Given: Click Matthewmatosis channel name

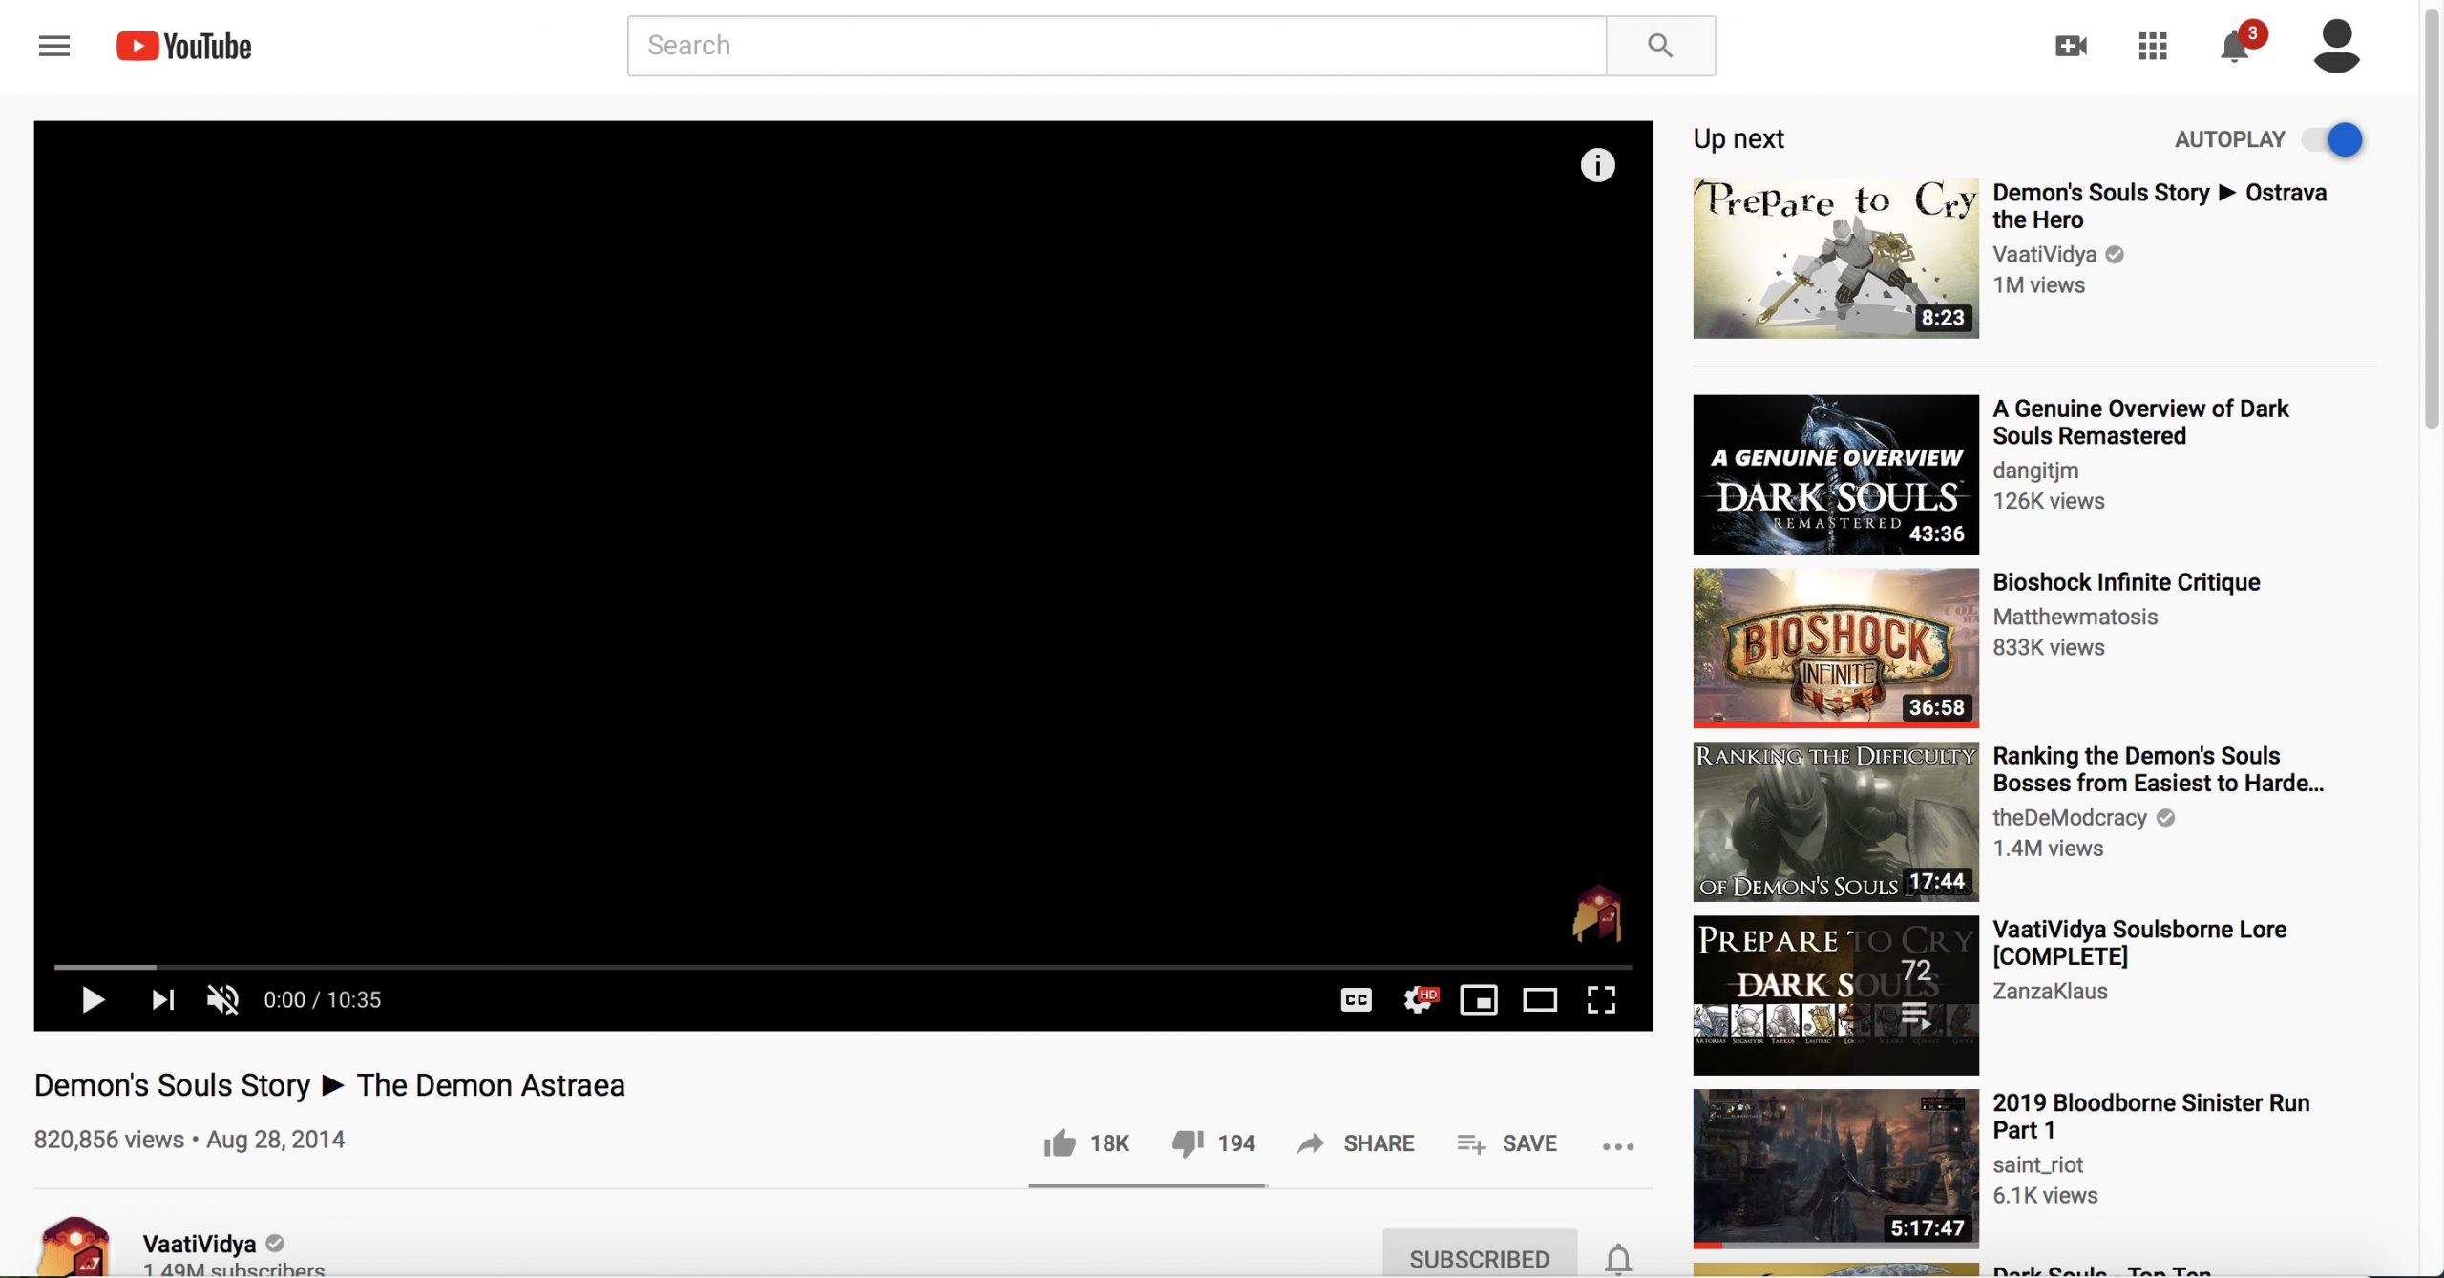Looking at the screenshot, I should 2075,616.
